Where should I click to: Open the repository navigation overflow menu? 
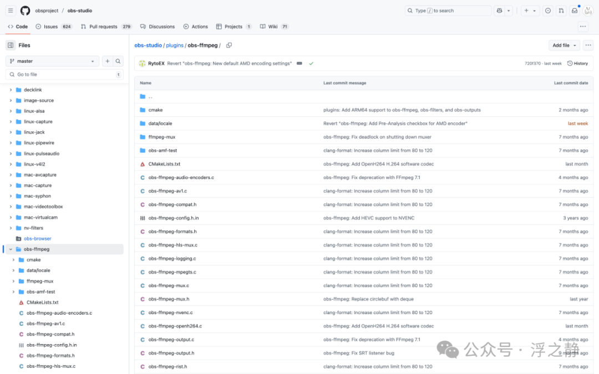coord(583,27)
